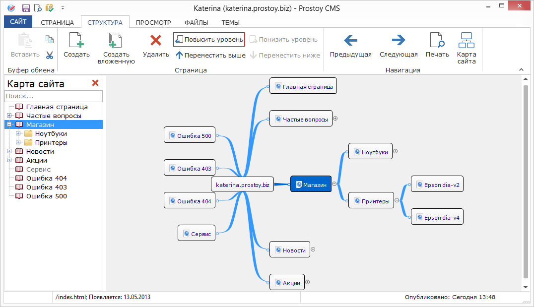Collapse the Магазин tree item
Viewport: 534px width, 307px height.
tap(9, 124)
